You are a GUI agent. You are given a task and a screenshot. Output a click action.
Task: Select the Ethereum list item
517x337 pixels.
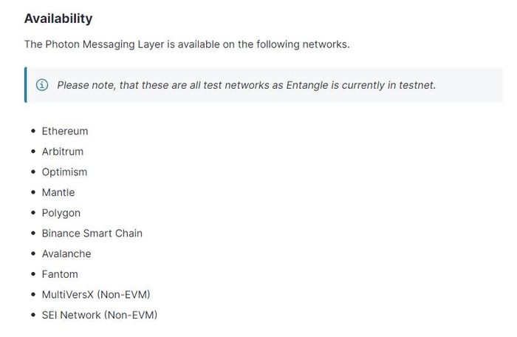65,131
